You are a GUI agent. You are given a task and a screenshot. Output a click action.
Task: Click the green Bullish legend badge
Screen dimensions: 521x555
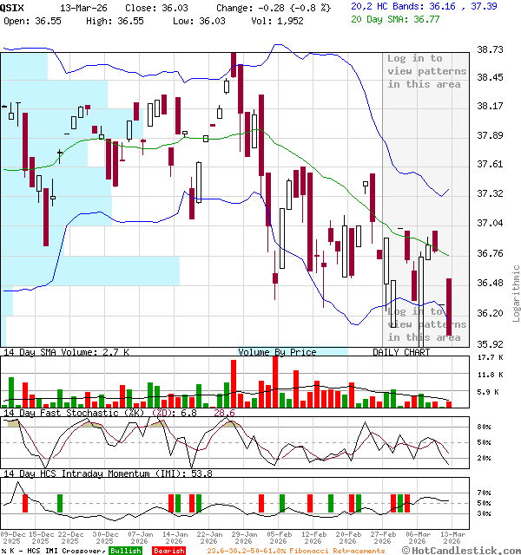pyautogui.click(x=125, y=551)
